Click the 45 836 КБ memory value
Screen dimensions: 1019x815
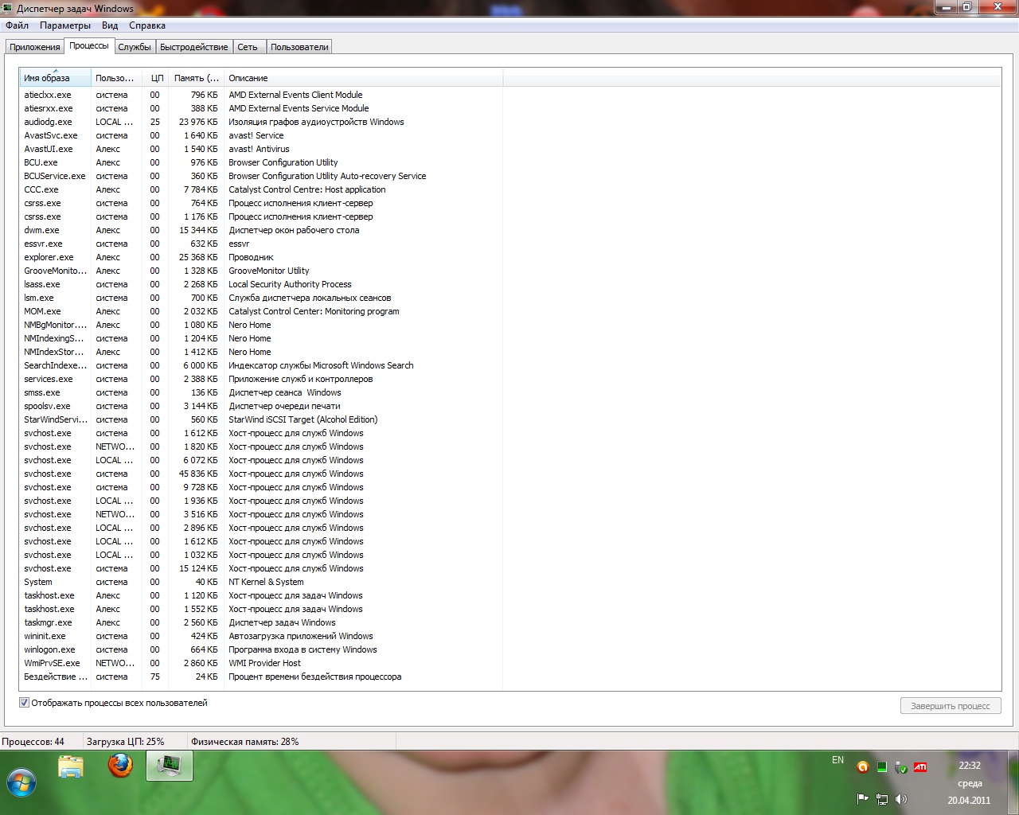click(198, 474)
